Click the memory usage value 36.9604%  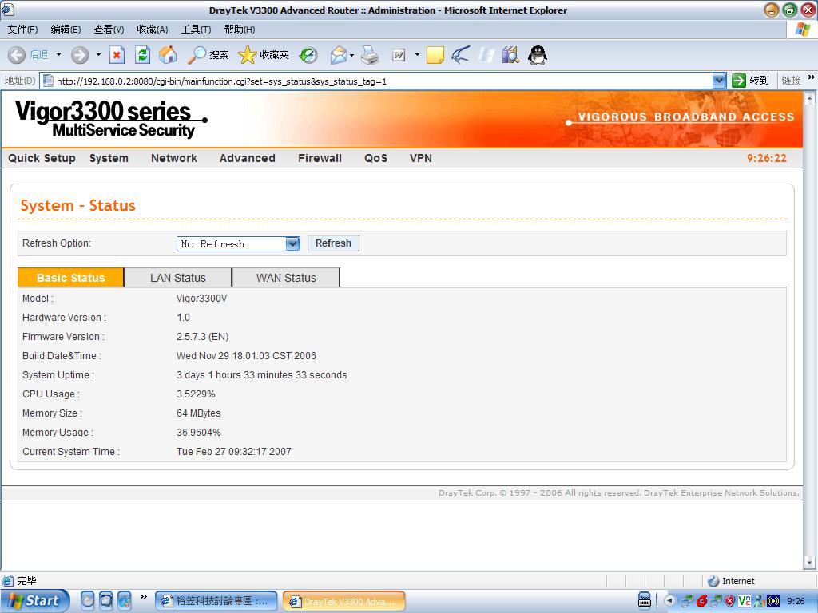[199, 433]
